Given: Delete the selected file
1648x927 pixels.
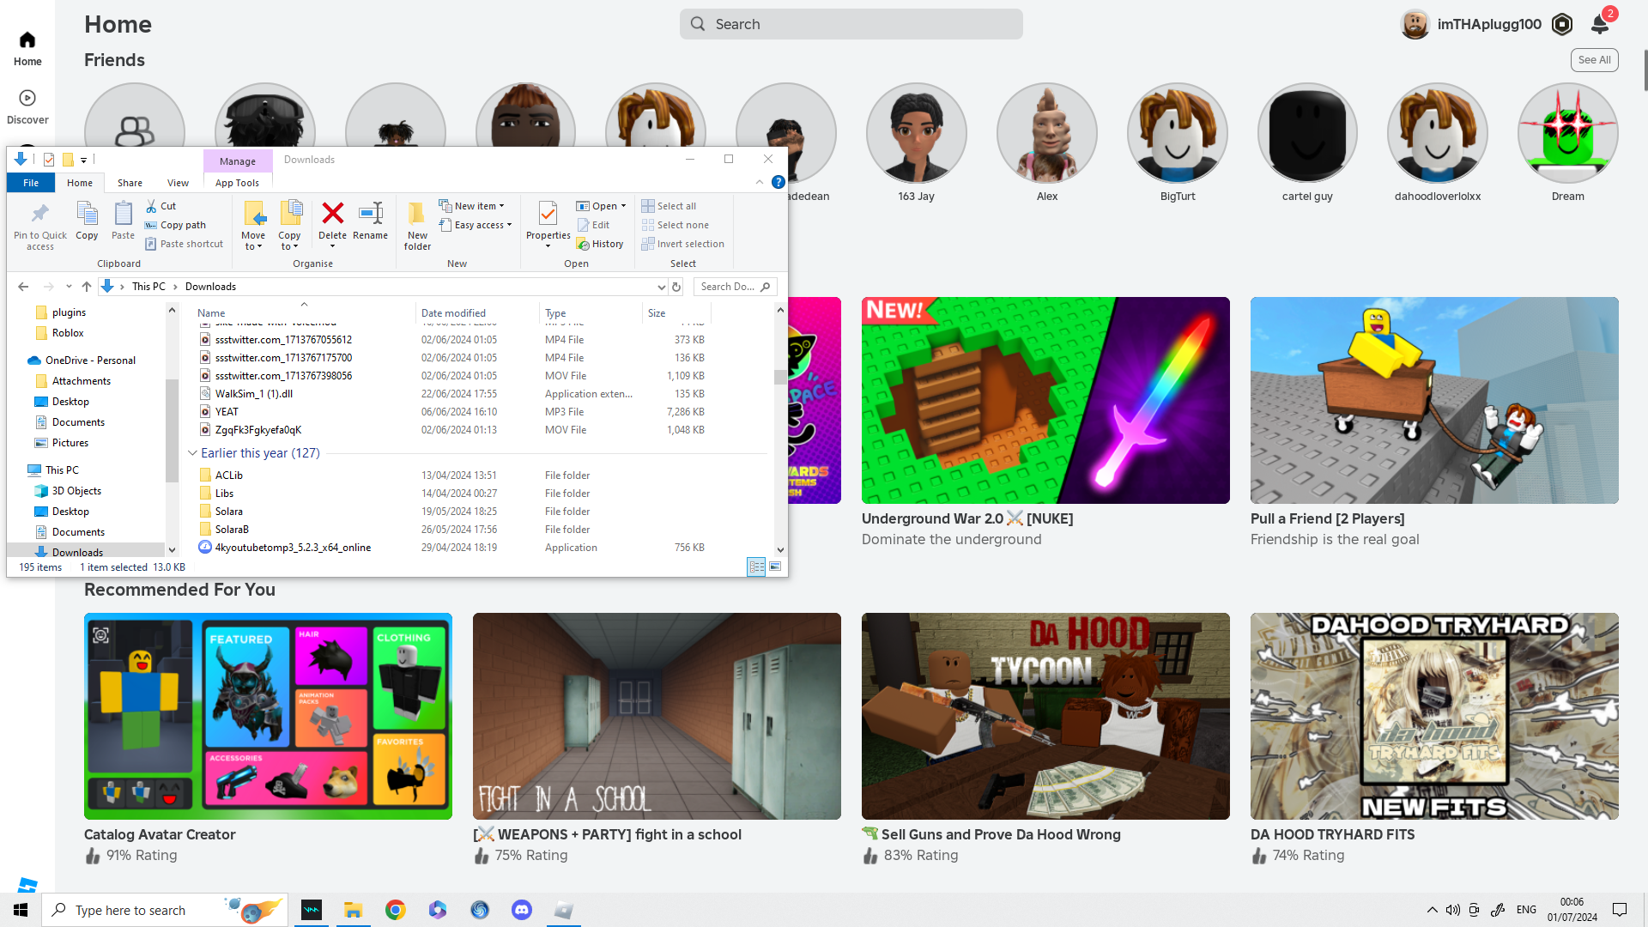Looking at the screenshot, I should (x=332, y=225).
